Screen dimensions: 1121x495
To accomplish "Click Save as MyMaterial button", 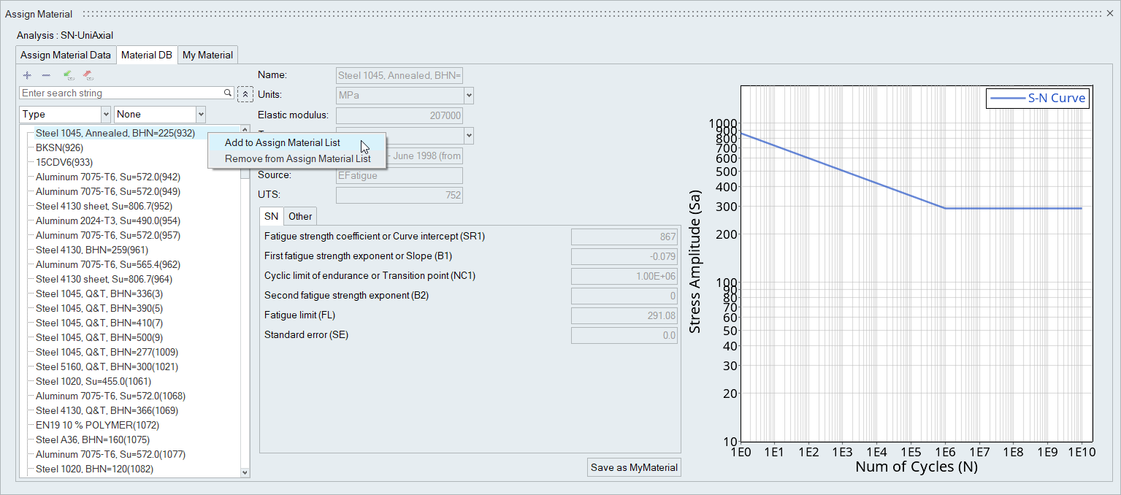I will (633, 467).
